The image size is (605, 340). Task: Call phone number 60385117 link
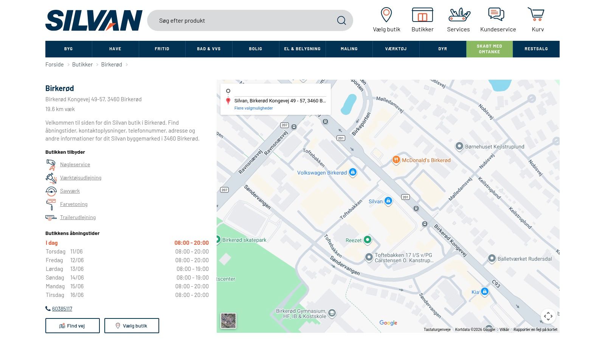pos(62,309)
